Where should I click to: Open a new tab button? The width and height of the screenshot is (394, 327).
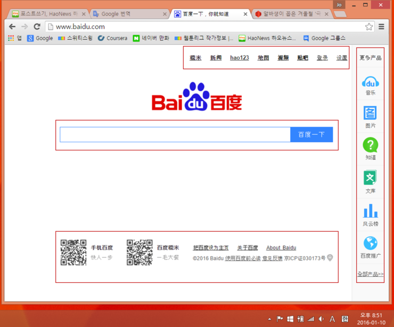pos(340,14)
